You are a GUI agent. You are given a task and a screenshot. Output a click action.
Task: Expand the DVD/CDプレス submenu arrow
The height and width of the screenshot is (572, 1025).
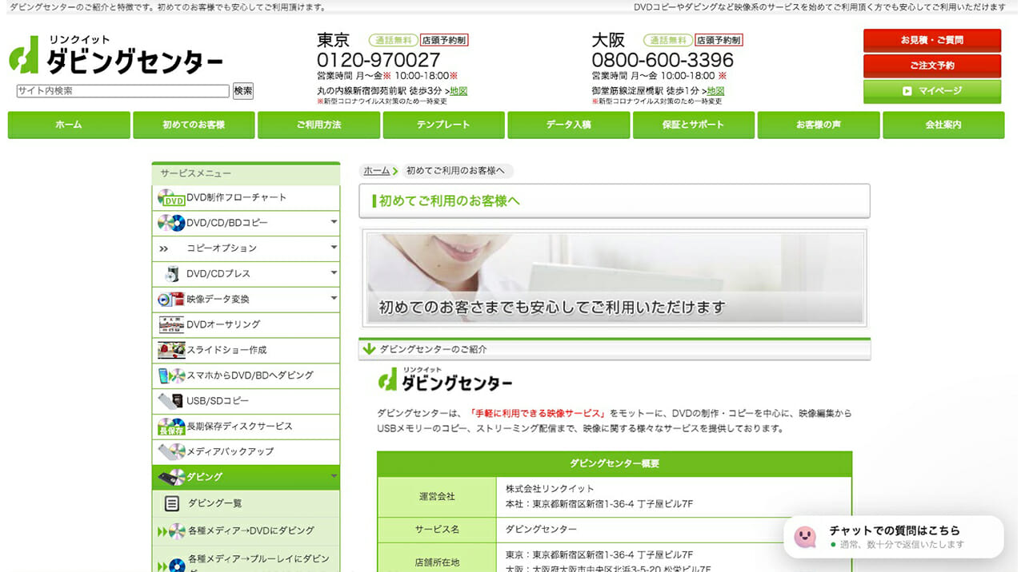pos(334,273)
